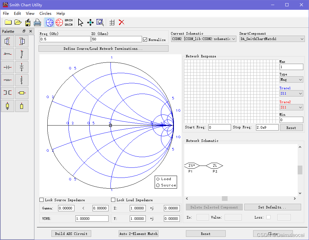This screenshot has height=240, width=309.
Task: Float the Palette panel
Action: (x=24, y=31)
